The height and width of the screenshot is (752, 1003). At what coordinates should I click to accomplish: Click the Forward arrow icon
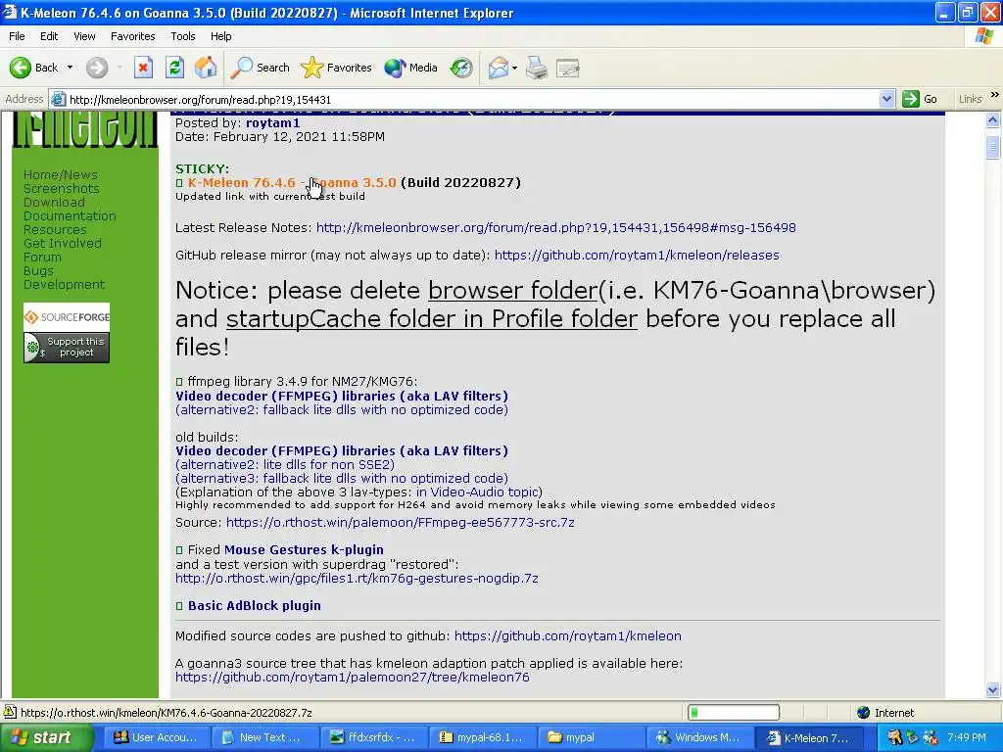pos(97,68)
